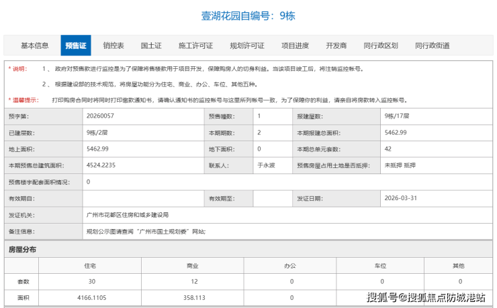
Task: Click the 发证机关 label
Action: 21,215
